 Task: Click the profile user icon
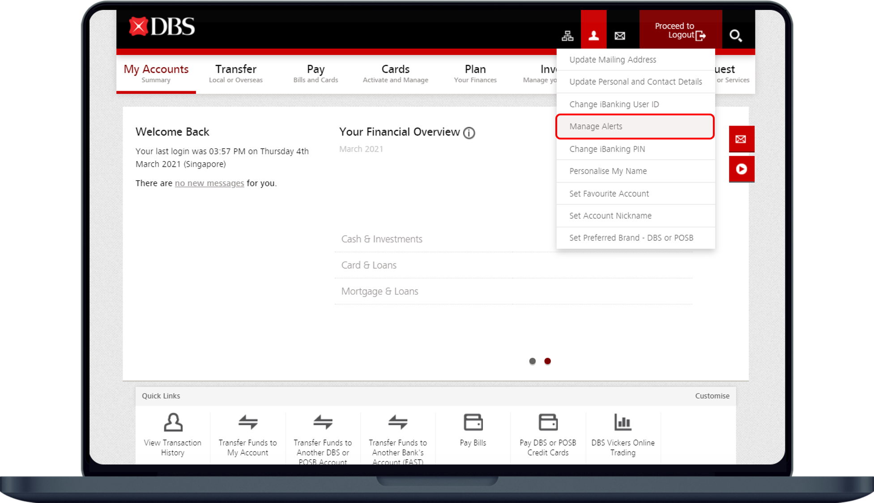pyautogui.click(x=593, y=36)
